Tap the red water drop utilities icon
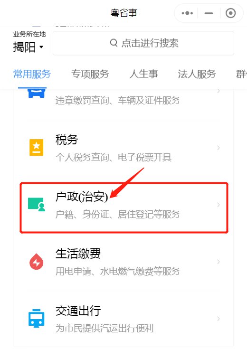The width and height of the screenshot is (247, 349). pyautogui.click(x=36, y=261)
